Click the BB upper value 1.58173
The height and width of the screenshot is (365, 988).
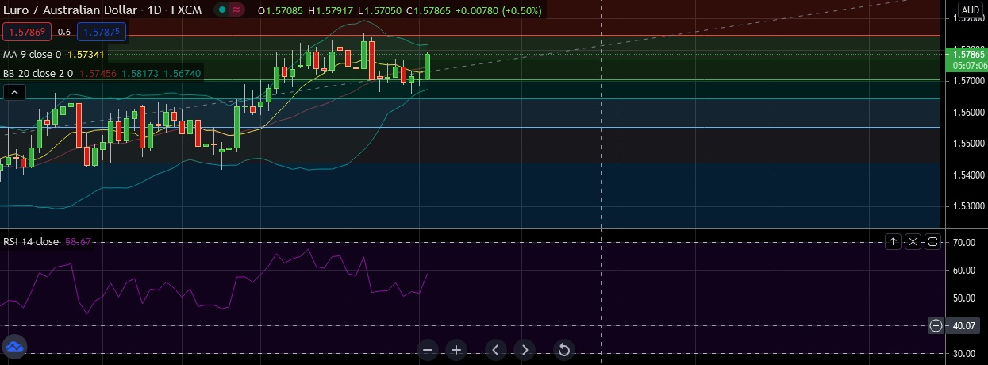tap(140, 73)
